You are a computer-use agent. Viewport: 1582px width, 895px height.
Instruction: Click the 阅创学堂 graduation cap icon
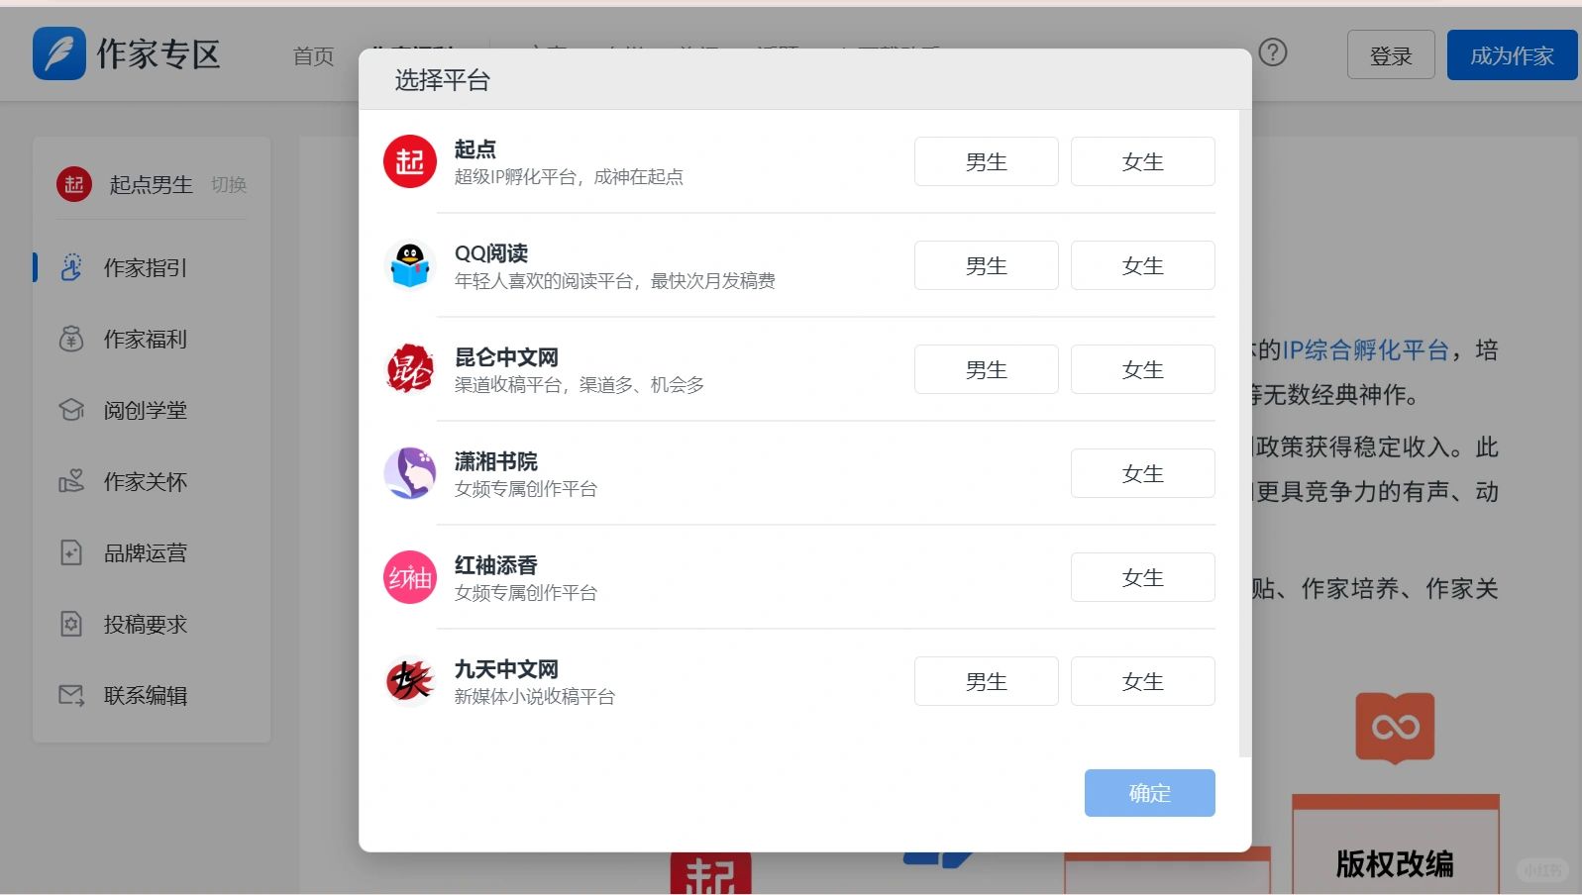pos(71,410)
